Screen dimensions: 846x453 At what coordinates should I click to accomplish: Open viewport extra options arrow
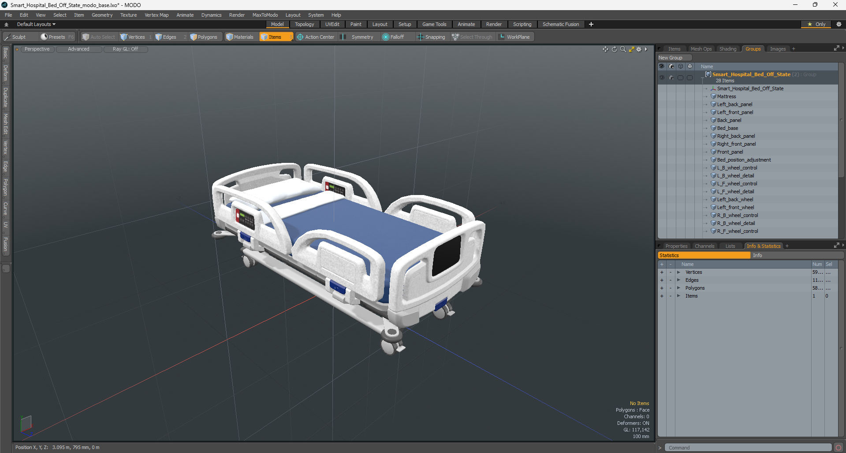(x=646, y=49)
